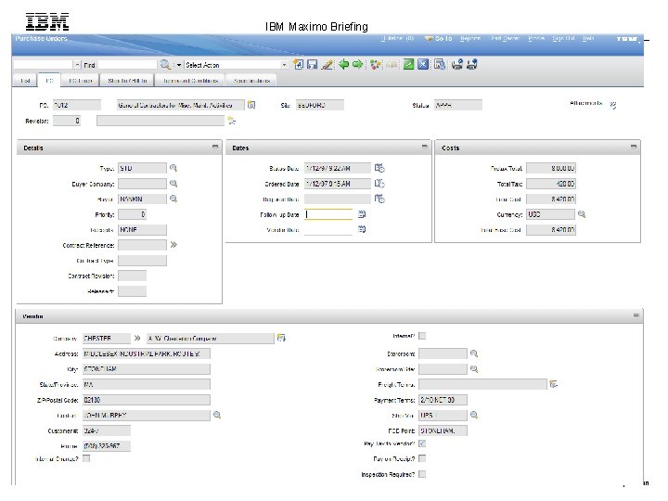
Task: Open the Start Center link
Action: pyautogui.click(x=505, y=38)
